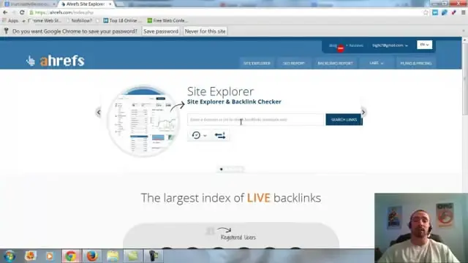Choose Never for this site

(205, 31)
